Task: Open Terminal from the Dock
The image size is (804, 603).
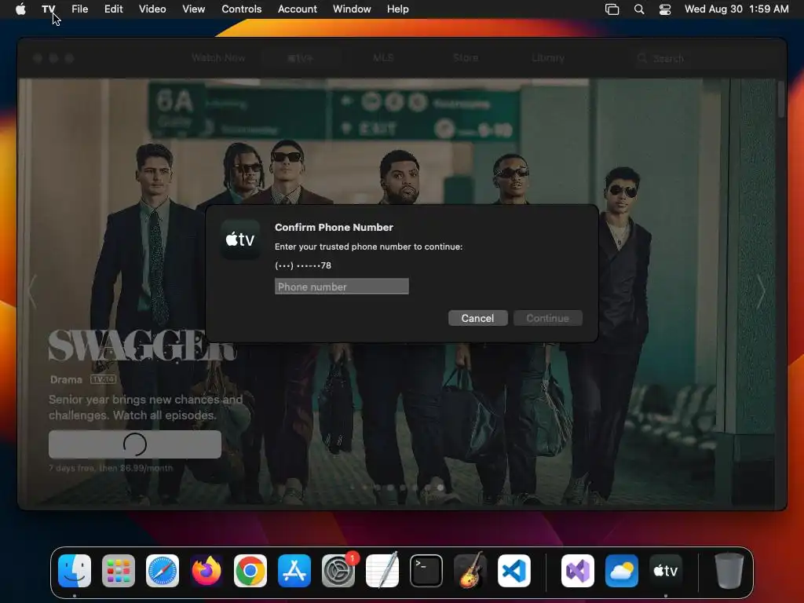Action: 426,571
